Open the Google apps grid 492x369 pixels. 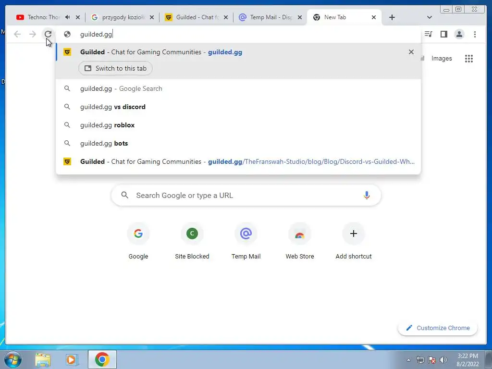tap(469, 58)
